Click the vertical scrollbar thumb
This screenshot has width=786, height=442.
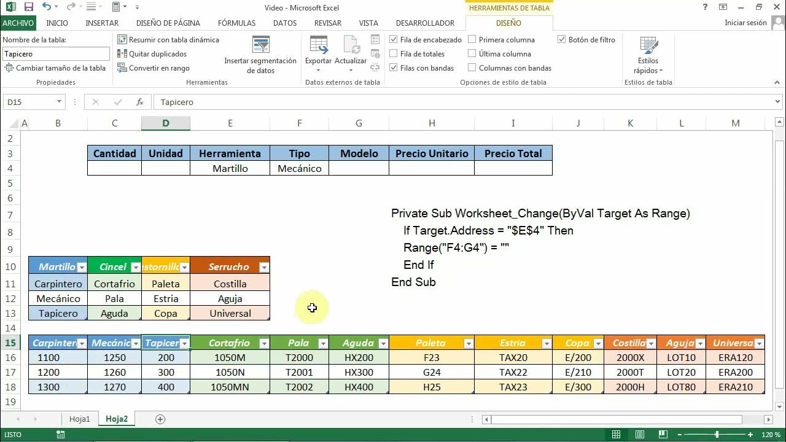[x=779, y=264]
